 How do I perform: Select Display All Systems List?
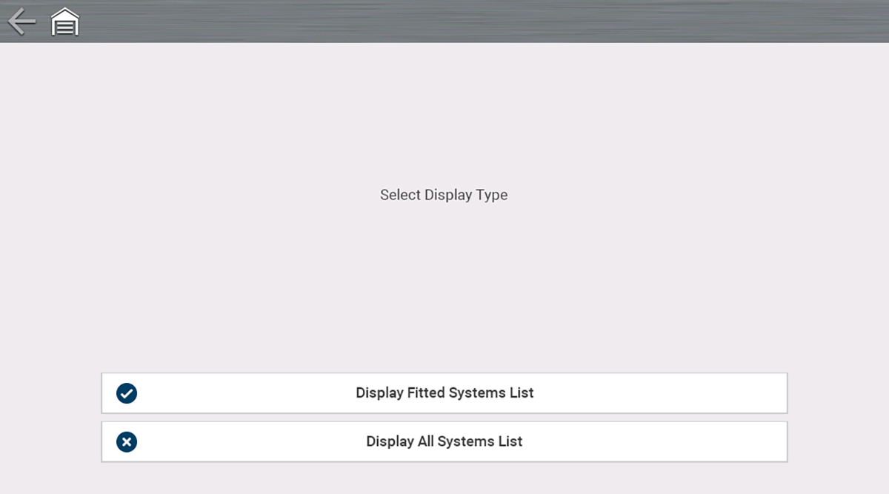pos(444,442)
